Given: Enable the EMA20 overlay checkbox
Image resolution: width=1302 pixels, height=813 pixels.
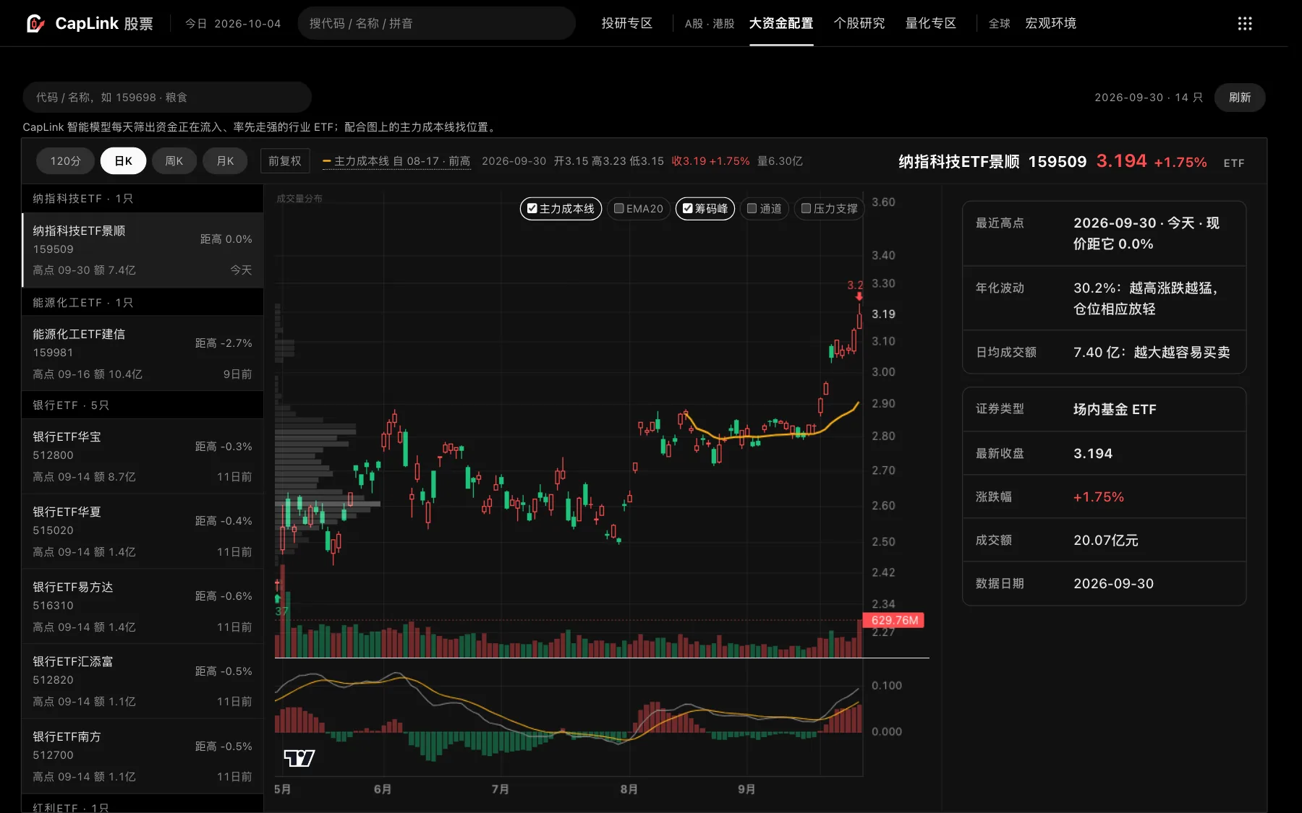Looking at the screenshot, I should tap(638, 209).
